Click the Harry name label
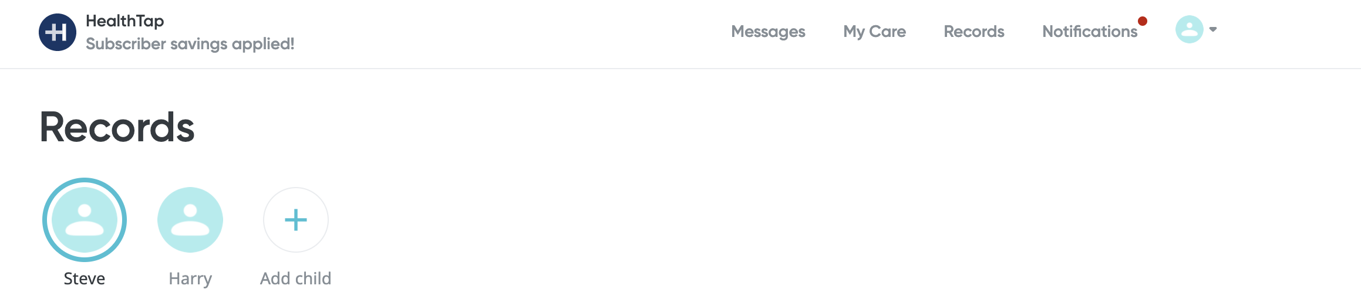The height and width of the screenshot is (299, 1361). [190, 279]
